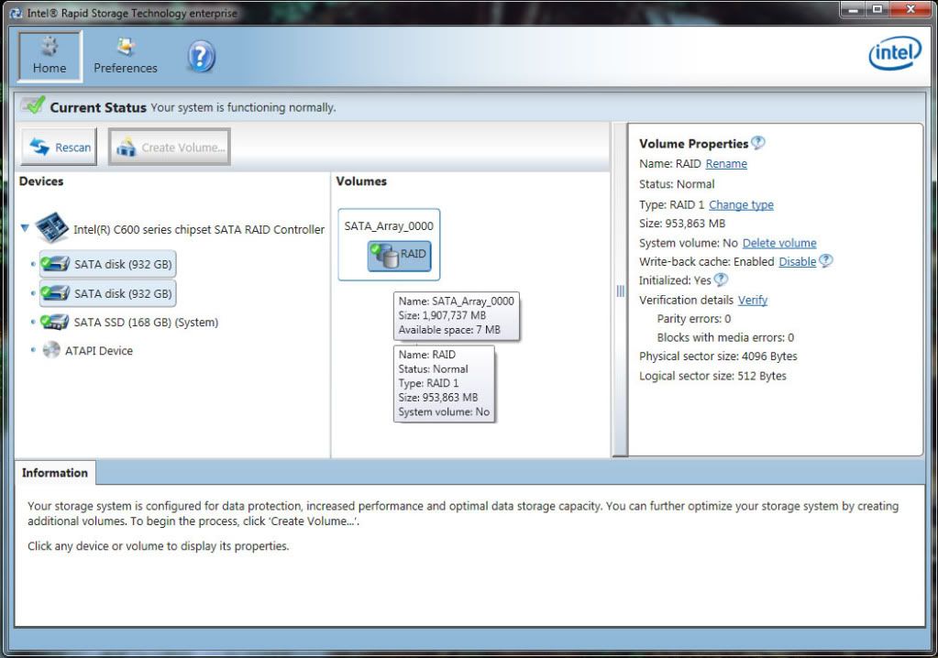Click the Create Volume button
938x658 pixels.
[x=170, y=147]
